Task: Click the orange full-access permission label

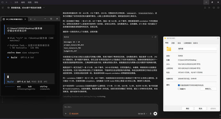Action: point(74,114)
